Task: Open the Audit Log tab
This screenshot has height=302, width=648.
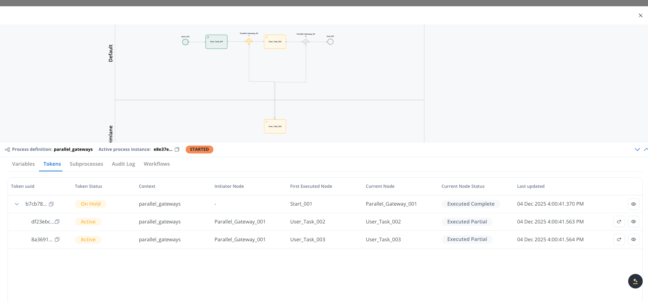Action: tap(123, 164)
